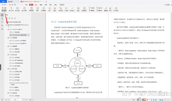Screen dimensions: 172x101
Task: Collapse the 13.1 CacheCloud bookmark section
Action: (8, 29)
